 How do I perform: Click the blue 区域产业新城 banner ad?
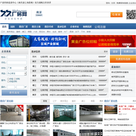[x=34, y=41]
